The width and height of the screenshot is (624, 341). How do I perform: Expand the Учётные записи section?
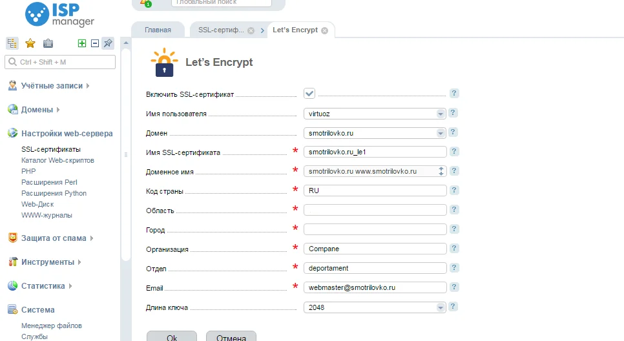coord(88,86)
